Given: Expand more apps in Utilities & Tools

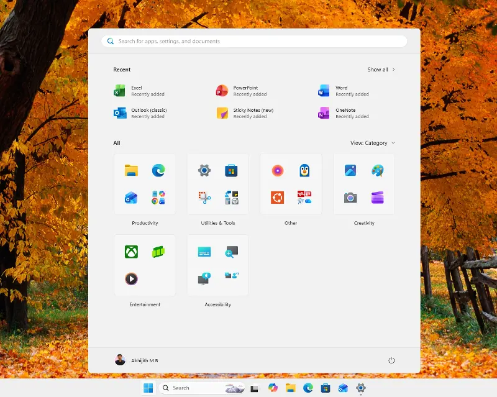Looking at the screenshot, I should point(231,198).
